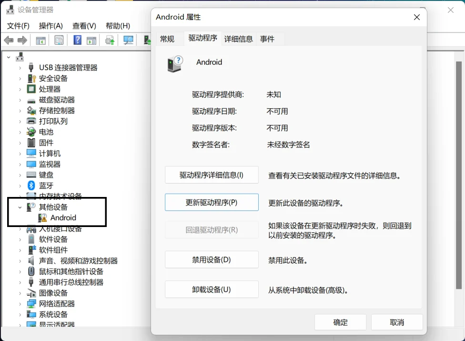
Task: Toggle the show/hide console tree toolbar icon
Action: 40,41
